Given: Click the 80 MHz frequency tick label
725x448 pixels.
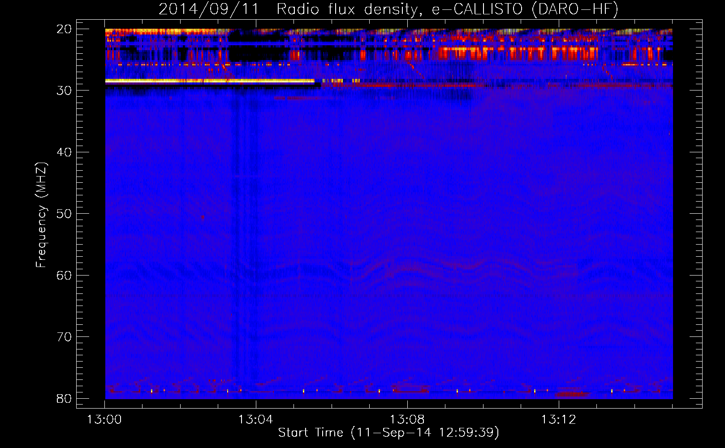Looking at the screenshot, I should click(64, 398).
